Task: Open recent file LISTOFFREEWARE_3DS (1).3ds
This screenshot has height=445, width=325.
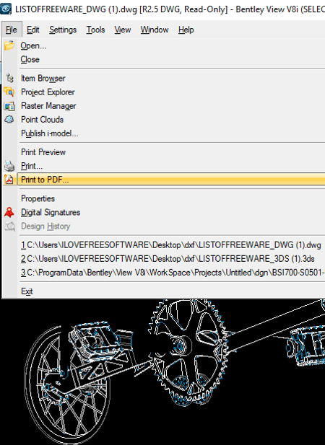Action: (x=164, y=259)
